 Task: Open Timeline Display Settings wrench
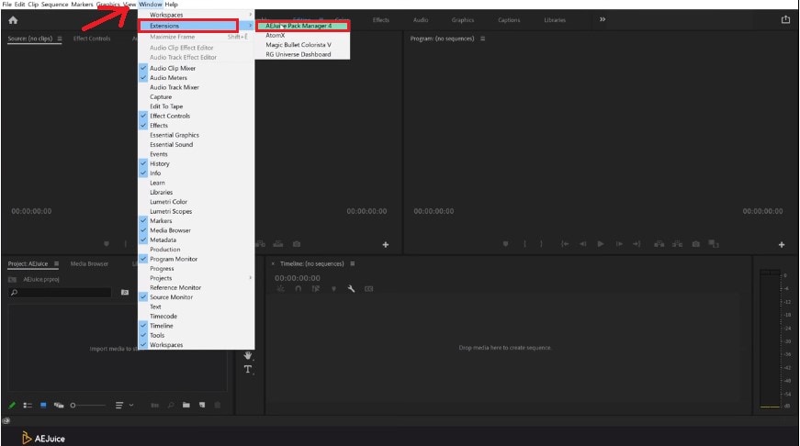pyautogui.click(x=351, y=288)
